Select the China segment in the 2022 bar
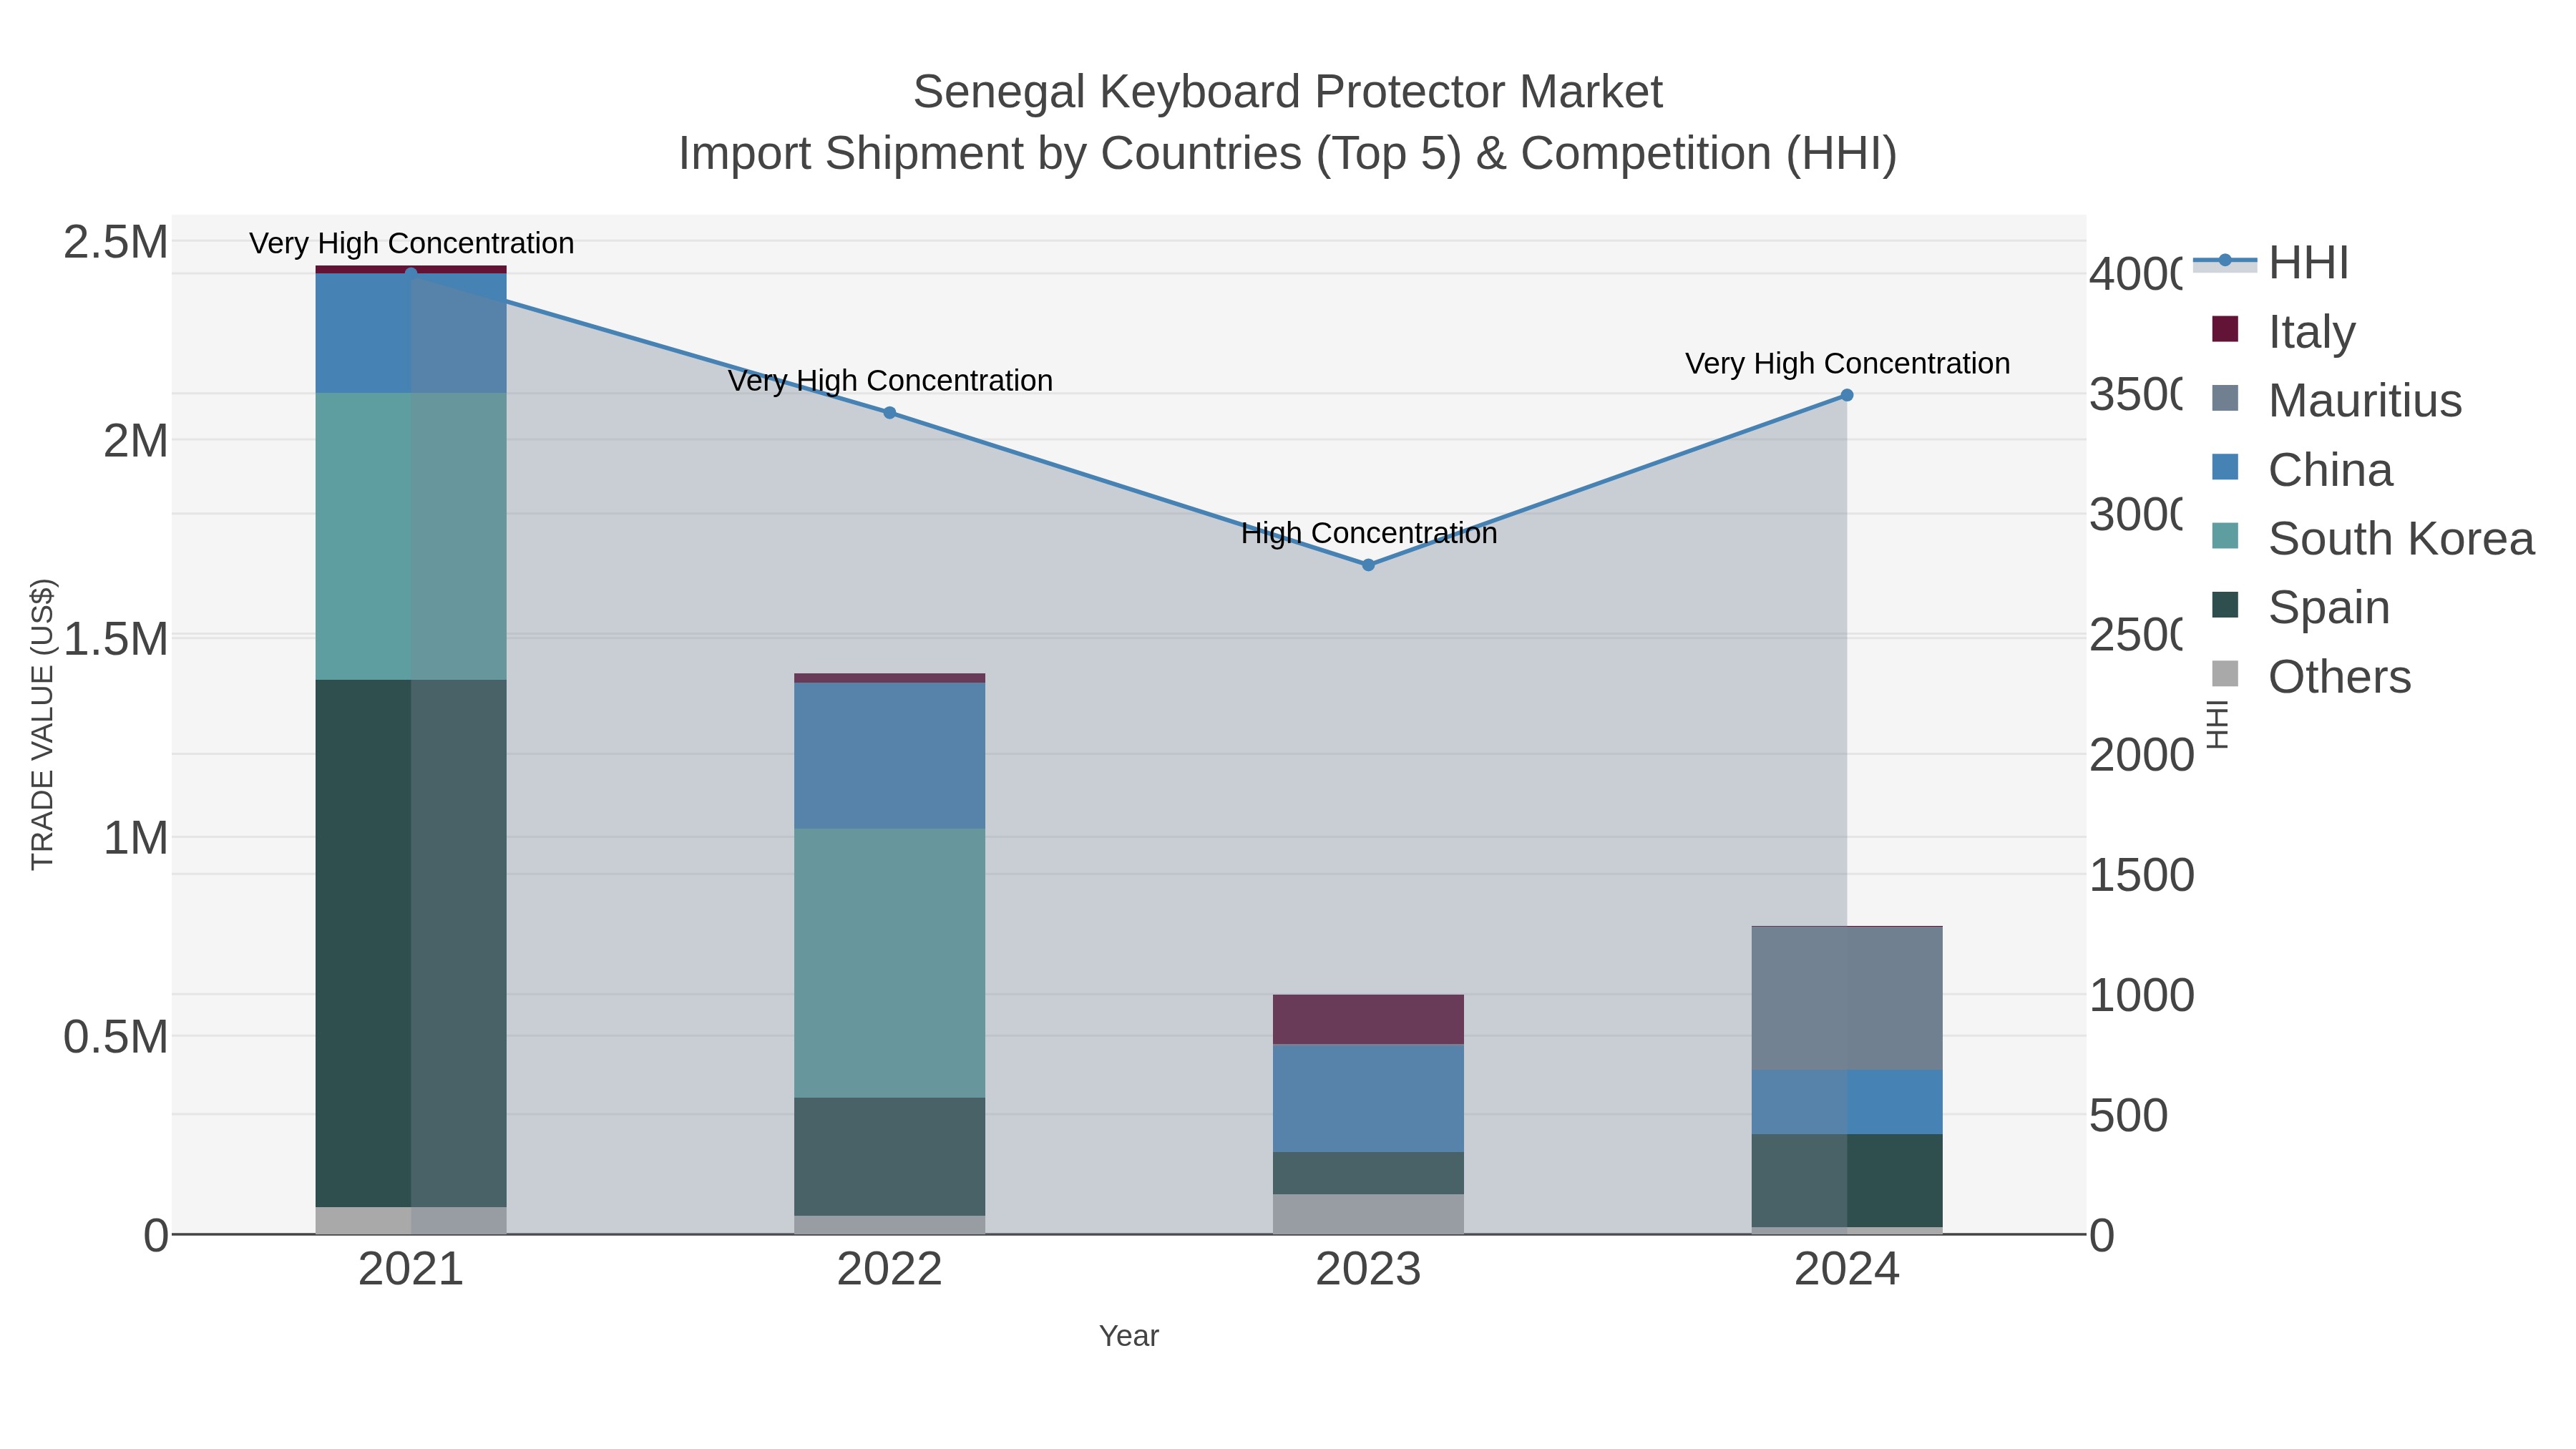 pyautogui.click(x=889, y=755)
